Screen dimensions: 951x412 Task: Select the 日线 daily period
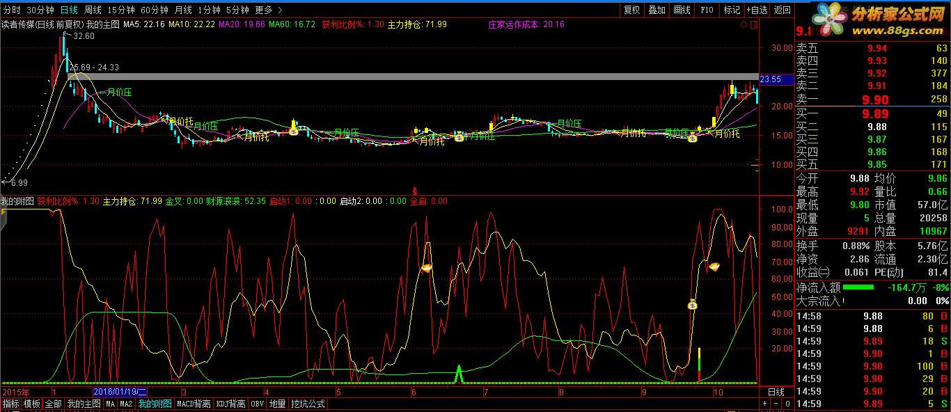click(69, 10)
